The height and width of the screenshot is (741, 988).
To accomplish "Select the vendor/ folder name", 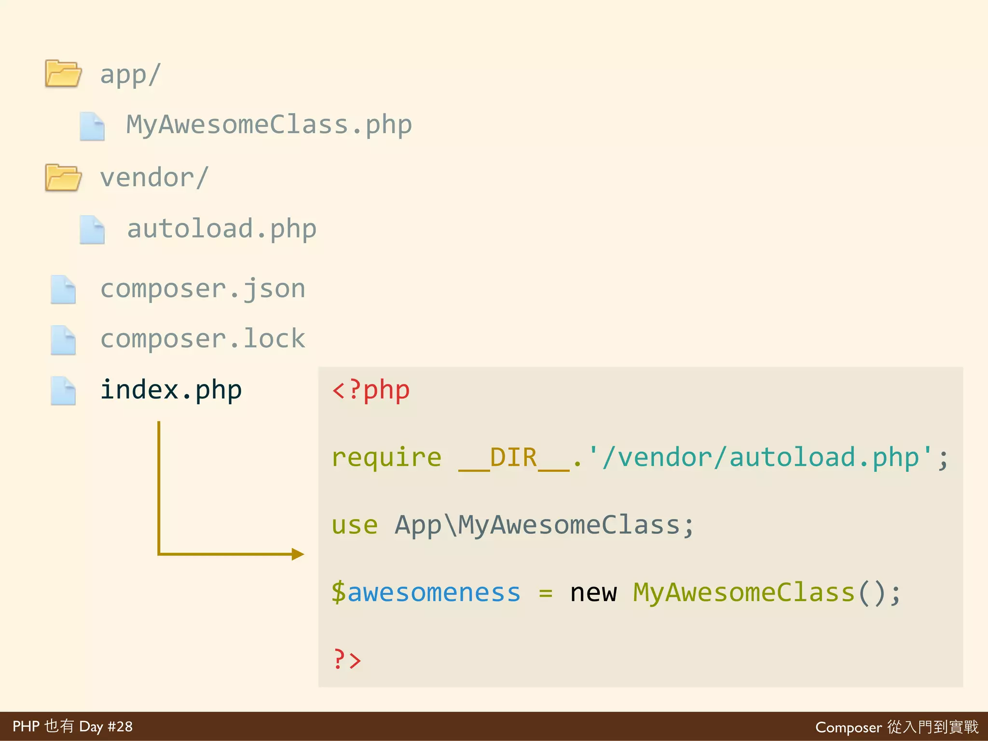I will click(x=154, y=178).
